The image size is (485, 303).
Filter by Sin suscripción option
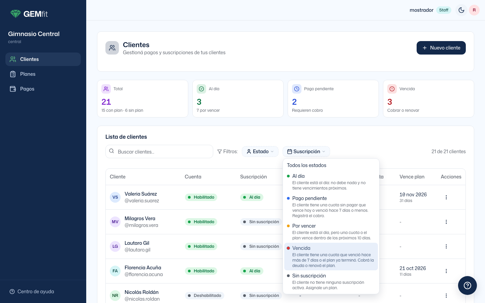coord(331,281)
